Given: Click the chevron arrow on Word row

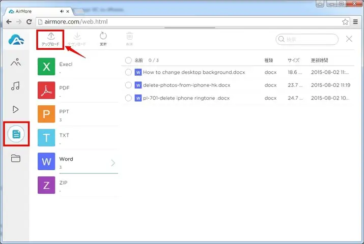Looking at the screenshot, I should coord(113,163).
